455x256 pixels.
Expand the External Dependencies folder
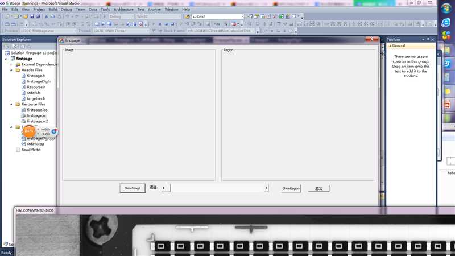11,64
